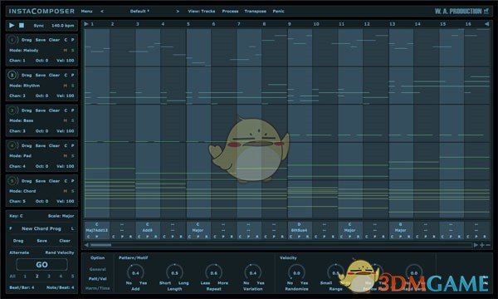This screenshot has width=498, height=299.
Task: Click the 140.0 bpm tempo field
Action: 62,26
